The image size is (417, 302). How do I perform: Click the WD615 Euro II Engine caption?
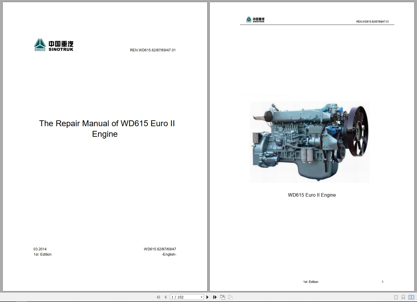click(x=312, y=195)
